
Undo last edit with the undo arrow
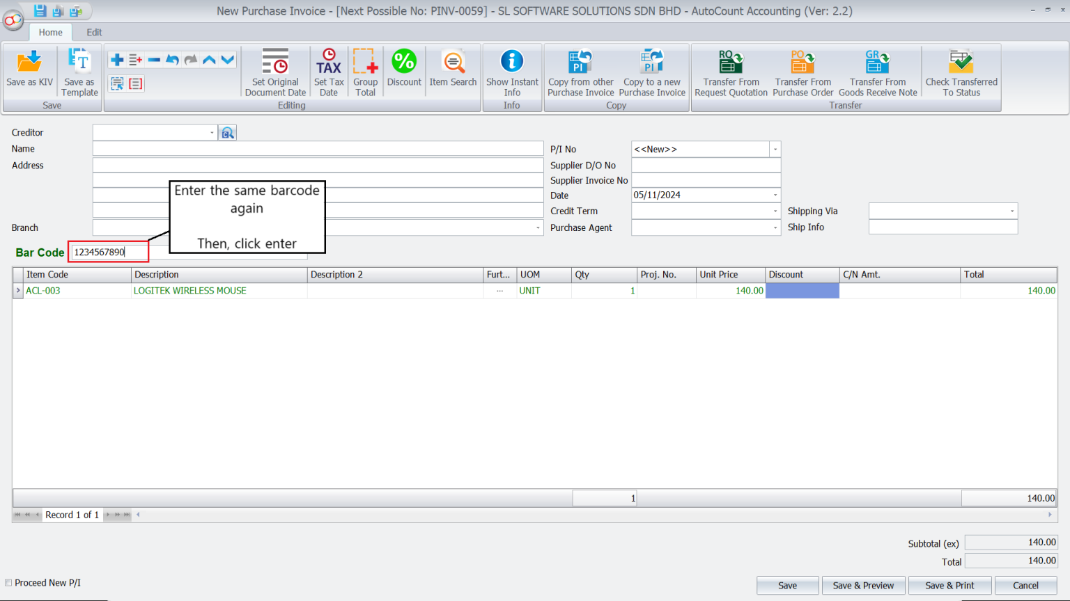click(172, 59)
